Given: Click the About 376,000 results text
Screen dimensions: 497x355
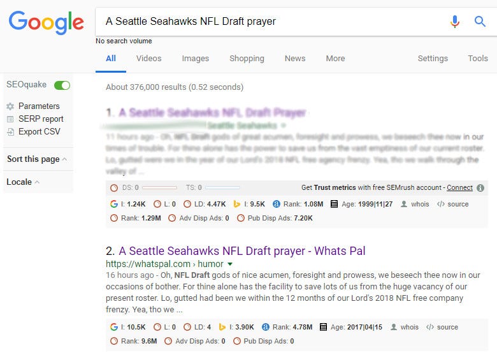Looking at the screenshot, I should pos(175,87).
